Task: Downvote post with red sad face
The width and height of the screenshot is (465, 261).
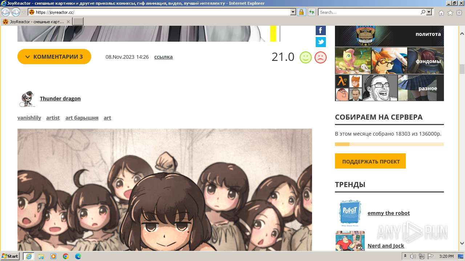Action: tap(320, 57)
